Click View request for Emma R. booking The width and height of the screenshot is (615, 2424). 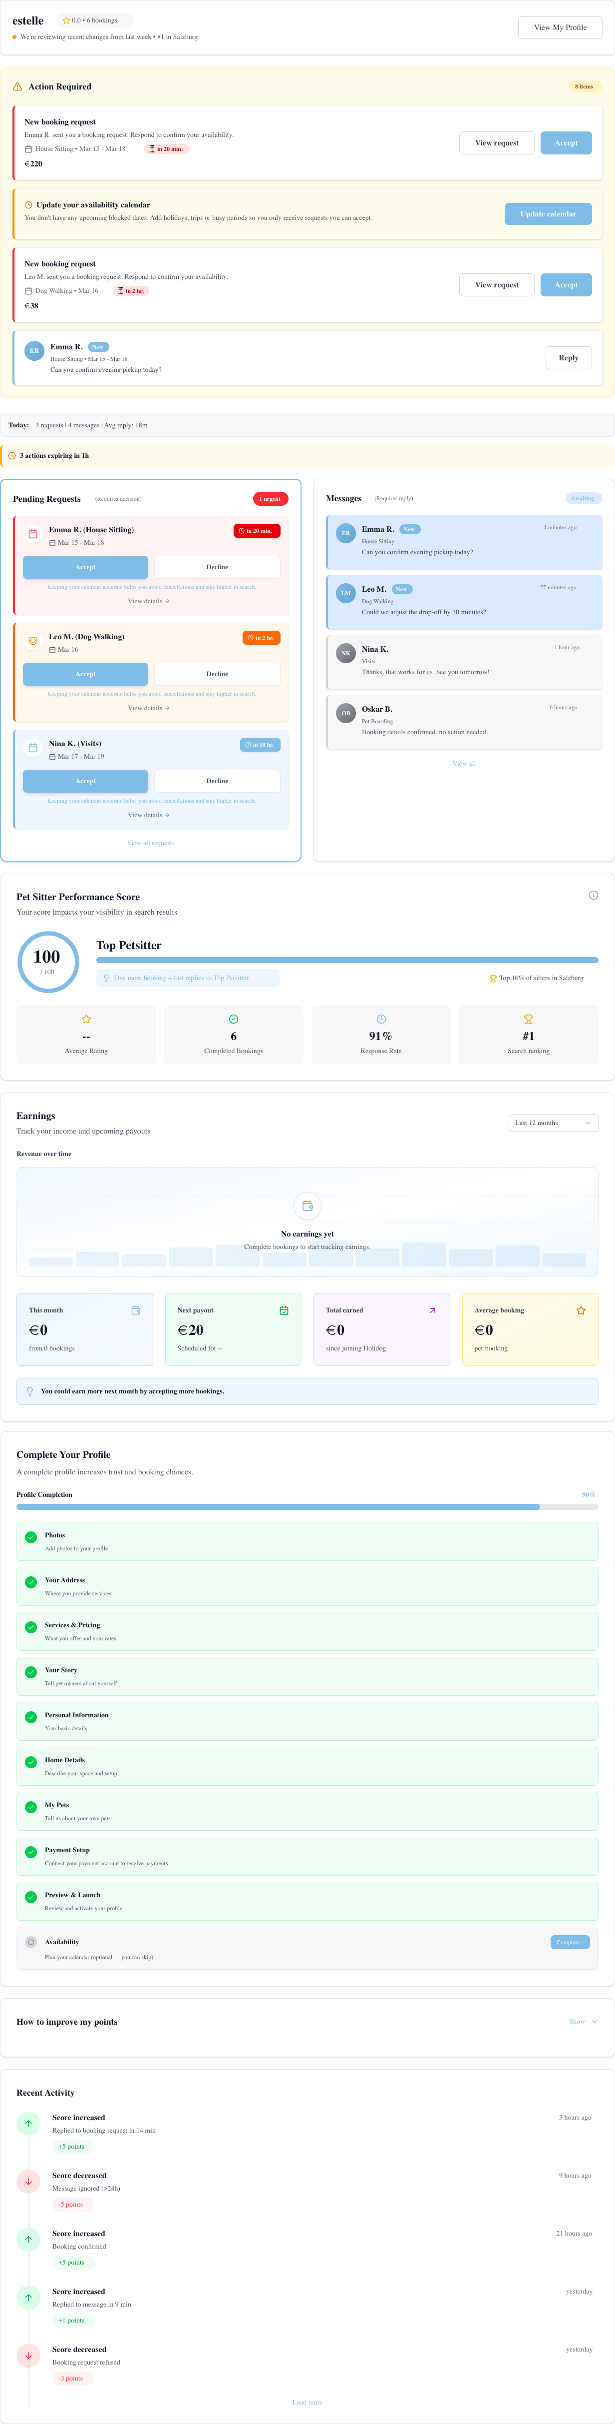497,143
